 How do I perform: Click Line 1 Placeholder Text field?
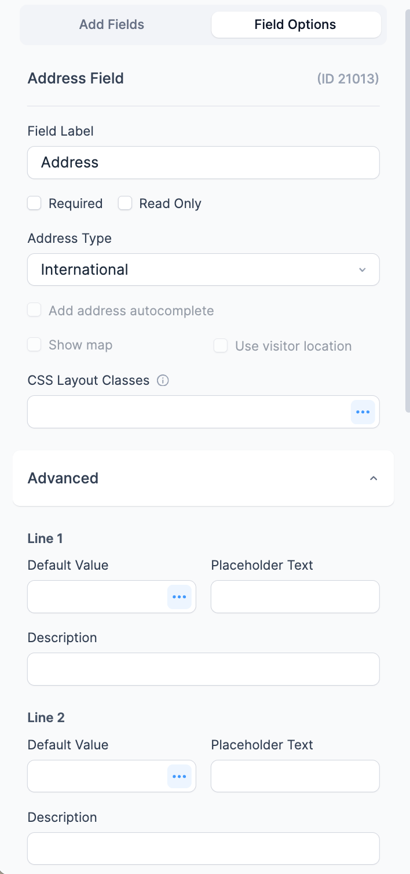[295, 597]
